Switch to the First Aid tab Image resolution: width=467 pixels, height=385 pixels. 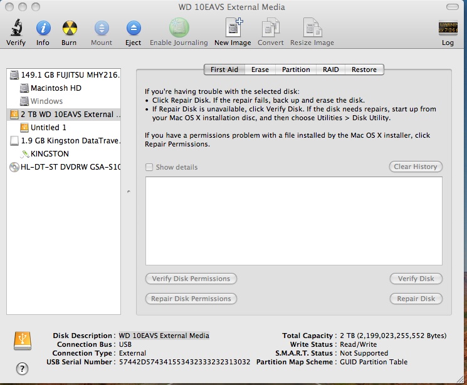224,69
